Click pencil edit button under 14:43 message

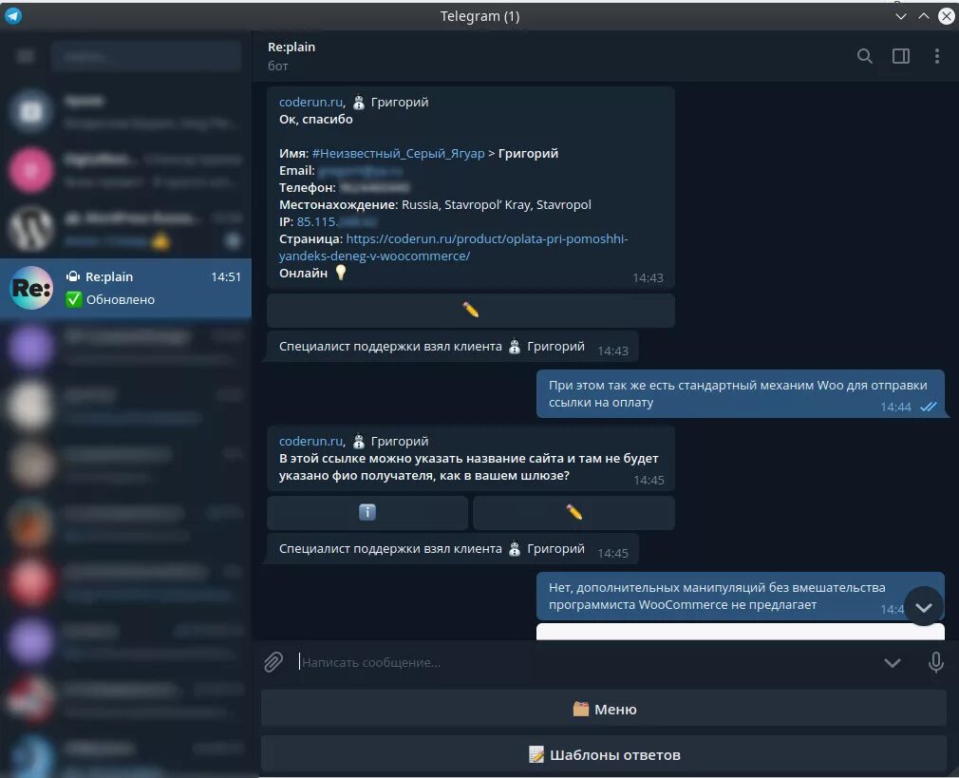click(x=470, y=311)
